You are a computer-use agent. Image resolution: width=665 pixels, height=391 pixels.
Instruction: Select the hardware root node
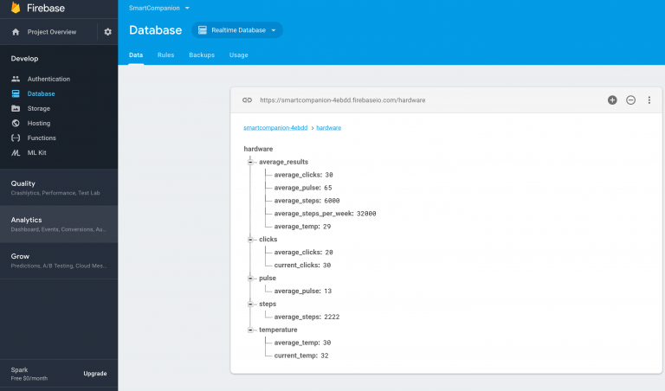[258, 149]
